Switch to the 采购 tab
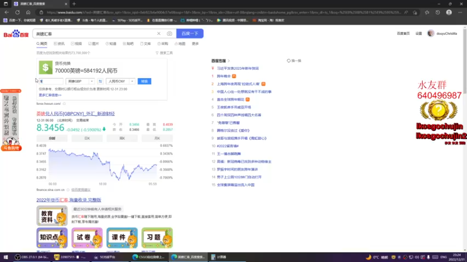This screenshot has width=467, height=262. pyautogui.click(x=163, y=44)
